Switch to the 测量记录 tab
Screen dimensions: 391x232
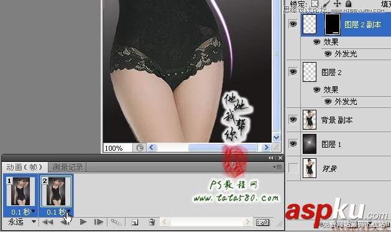67,167
